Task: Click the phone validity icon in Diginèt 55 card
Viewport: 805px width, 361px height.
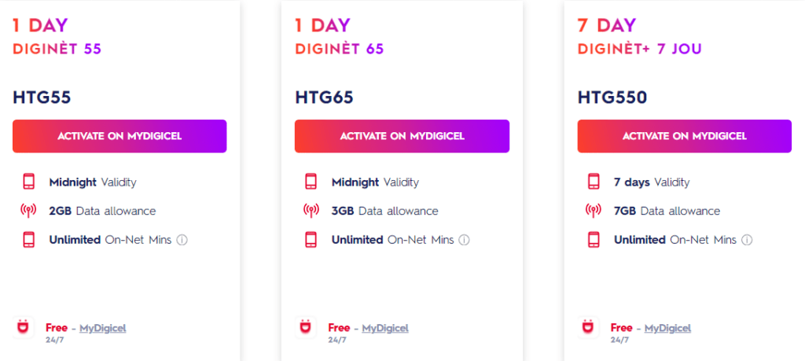Action: [x=29, y=182]
